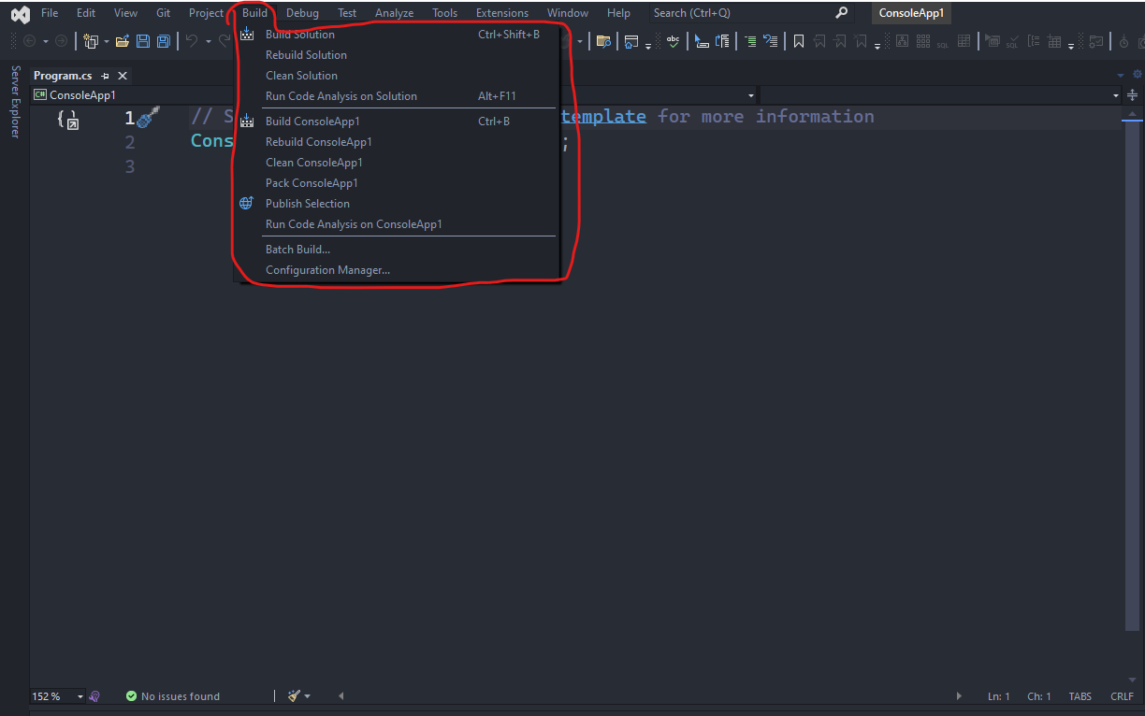
Task: Click the New Project toolbar icon
Action: (91, 41)
